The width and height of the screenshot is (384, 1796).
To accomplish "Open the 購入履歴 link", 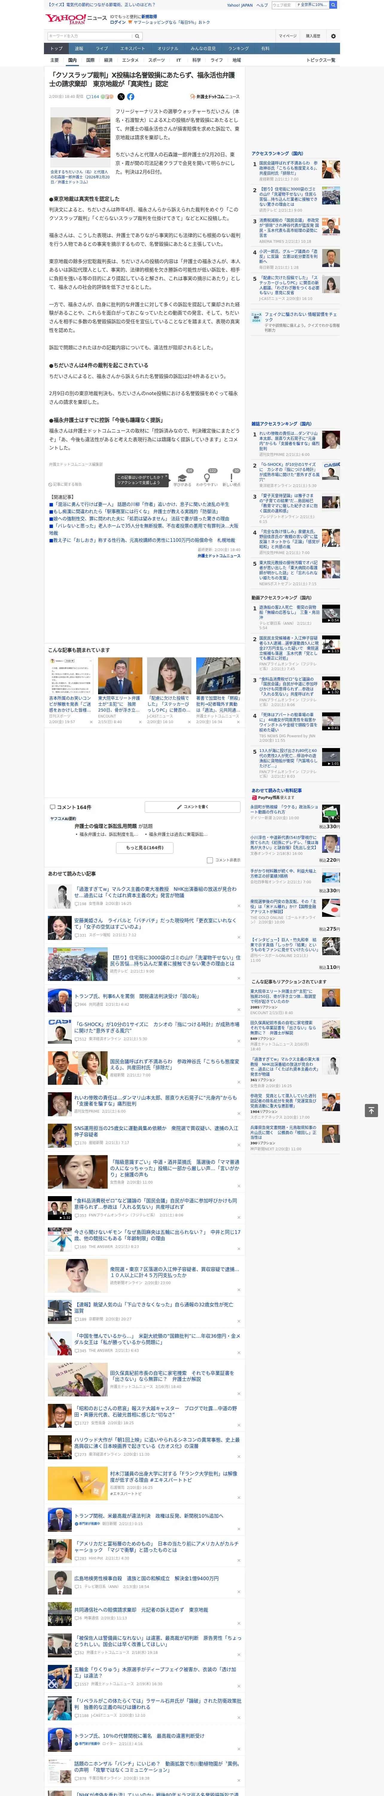I will 313,36.
